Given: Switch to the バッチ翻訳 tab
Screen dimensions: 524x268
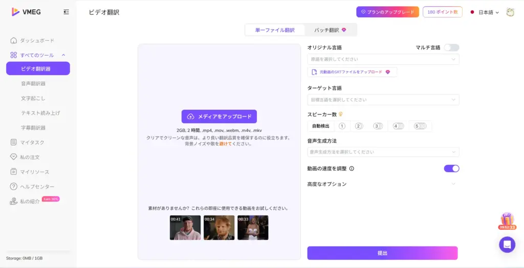Looking at the screenshot, I should pyautogui.click(x=330, y=30).
